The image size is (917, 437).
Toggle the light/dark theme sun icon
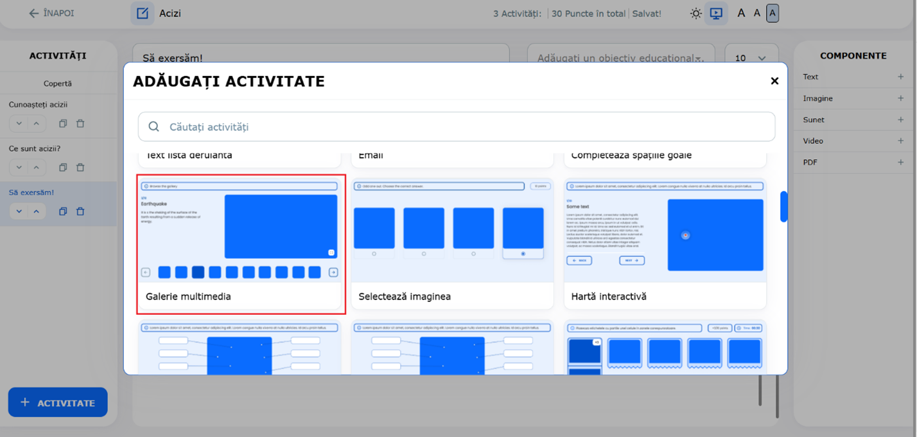point(695,13)
